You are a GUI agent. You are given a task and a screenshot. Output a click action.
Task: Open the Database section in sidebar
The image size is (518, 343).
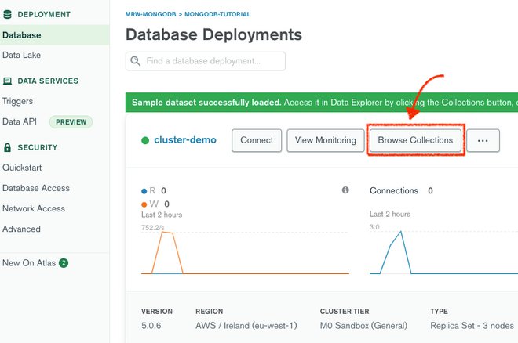[x=22, y=35]
